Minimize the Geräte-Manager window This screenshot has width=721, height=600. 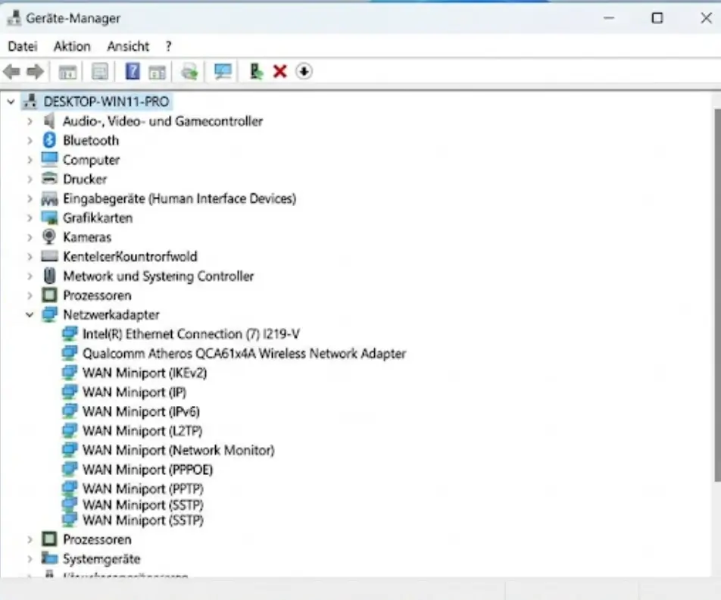609,18
